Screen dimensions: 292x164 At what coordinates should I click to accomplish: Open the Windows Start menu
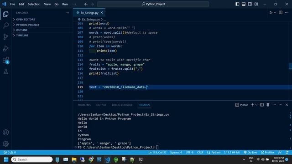(6, 159)
